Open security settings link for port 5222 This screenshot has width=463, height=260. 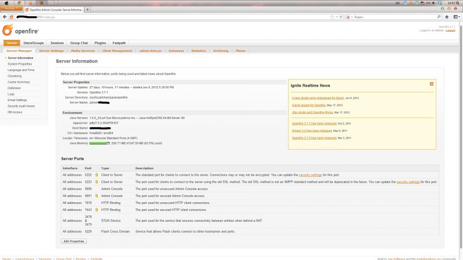[x=310, y=175]
